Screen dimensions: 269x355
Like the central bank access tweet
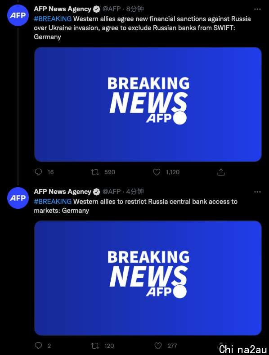click(158, 346)
